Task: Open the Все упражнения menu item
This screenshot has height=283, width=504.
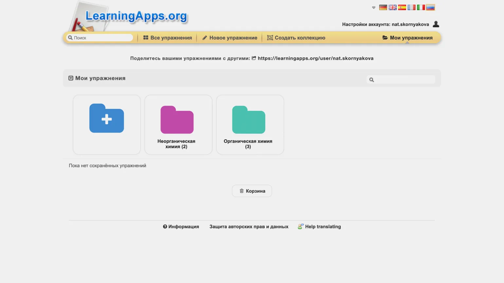Action: pos(168,38)
